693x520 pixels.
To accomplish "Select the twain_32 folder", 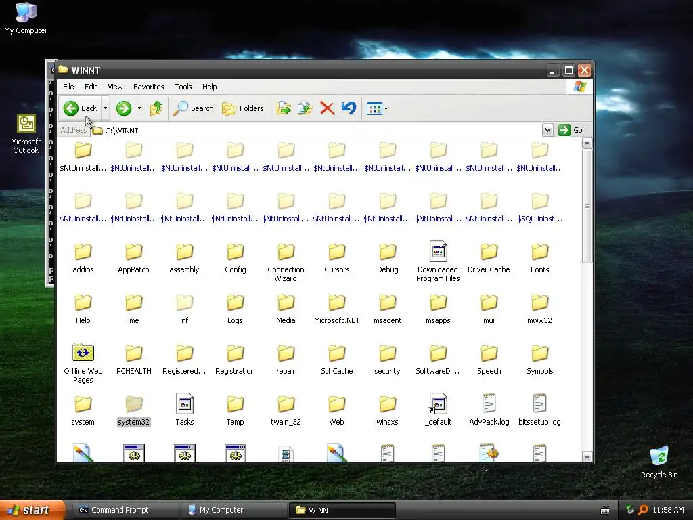I will pyautogui.click(x=286, y=411).
